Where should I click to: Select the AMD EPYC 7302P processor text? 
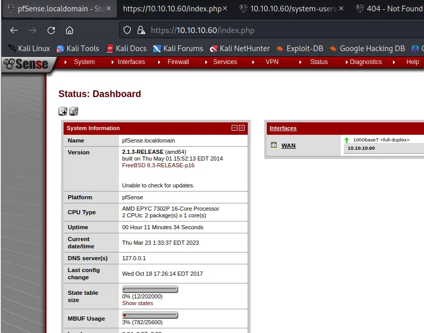[170, 209]
